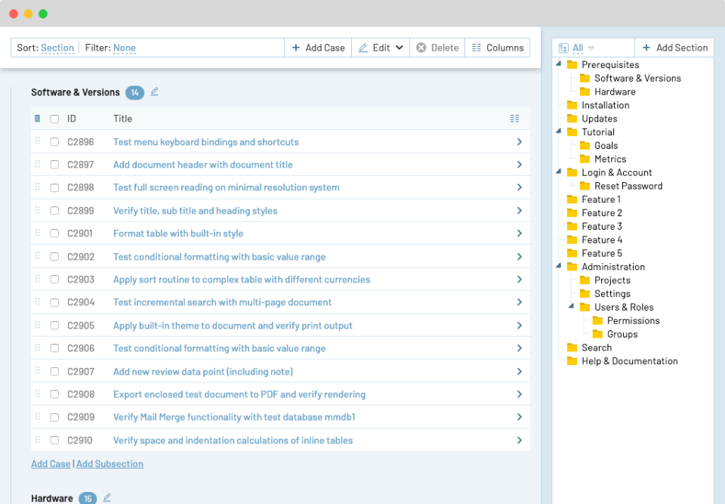Select the checkbox next to case C2905

tap(54, 325)
